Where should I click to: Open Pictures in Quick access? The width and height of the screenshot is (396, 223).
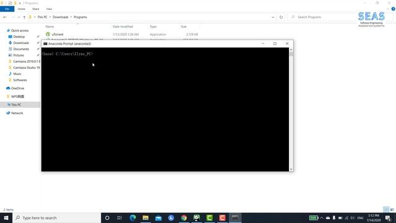19,55
